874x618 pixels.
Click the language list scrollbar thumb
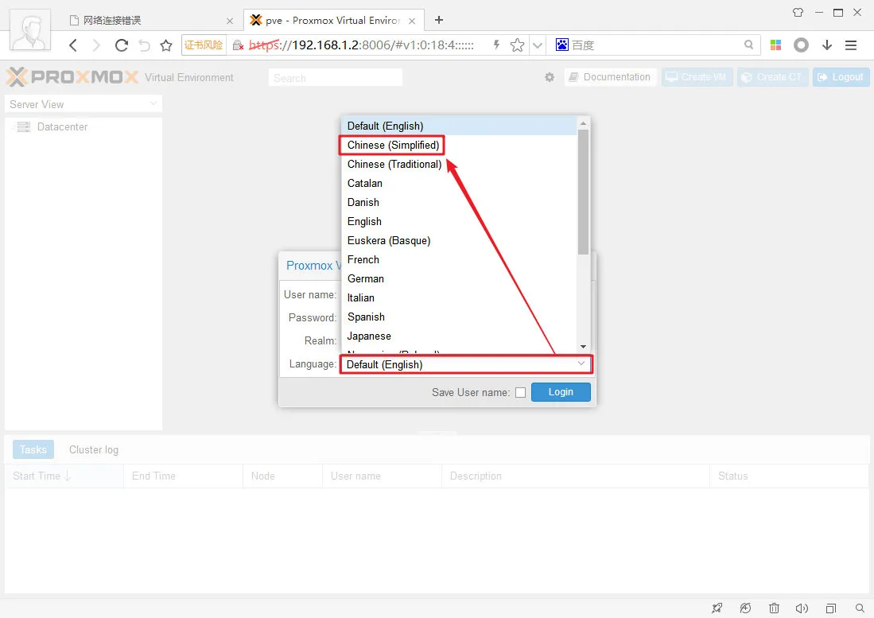click(583, 192)
